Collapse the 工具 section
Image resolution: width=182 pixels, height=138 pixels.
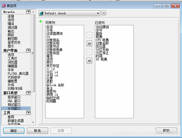(x=28, y=113)
